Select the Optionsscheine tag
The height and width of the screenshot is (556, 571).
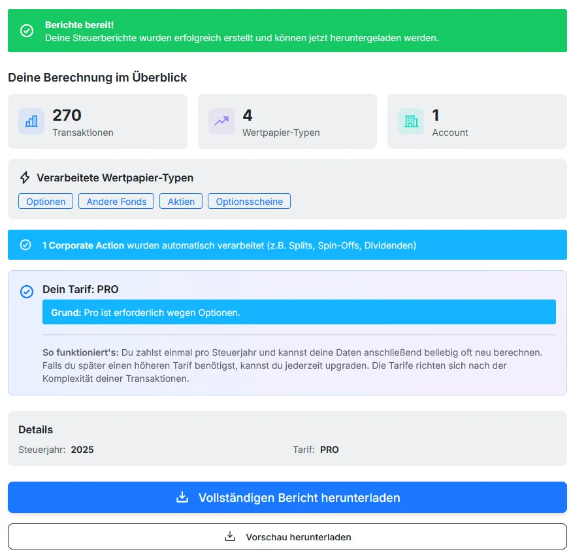tap(249, 202)
